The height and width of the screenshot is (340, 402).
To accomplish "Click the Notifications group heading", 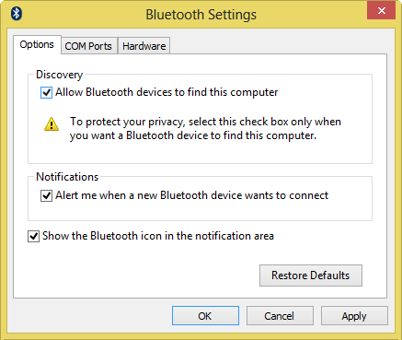I will coord(67,177).
